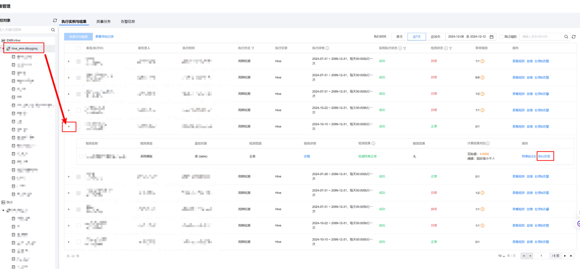Collapse the expanded fifth table row
Screen dimensions: 580x269
[x=69, y=127]
